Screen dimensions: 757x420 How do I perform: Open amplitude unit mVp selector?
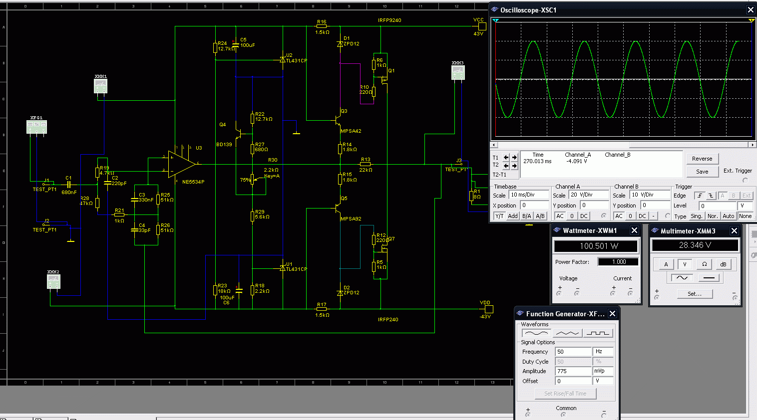603,371
